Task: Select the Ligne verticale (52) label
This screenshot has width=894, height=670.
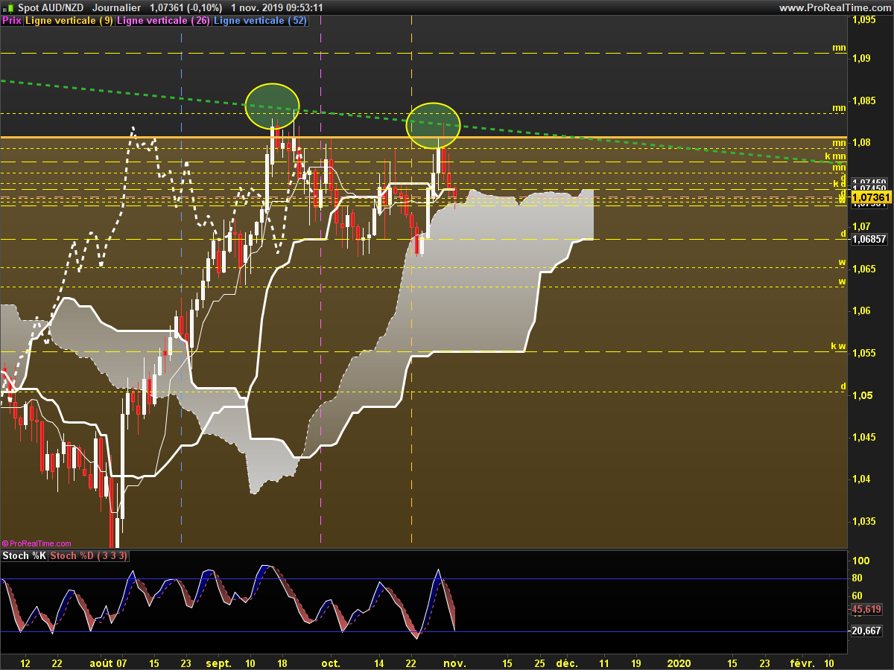Action: click(260, 21)
